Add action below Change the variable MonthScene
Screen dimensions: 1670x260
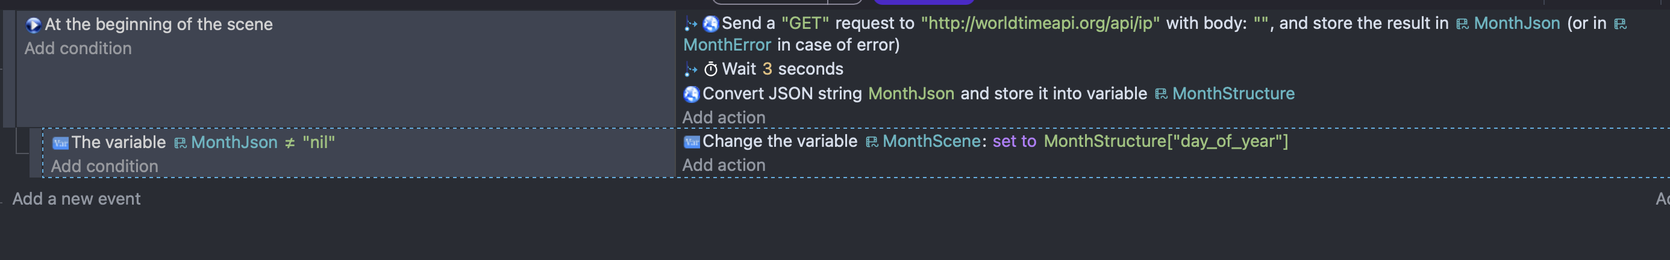point(724,166)
